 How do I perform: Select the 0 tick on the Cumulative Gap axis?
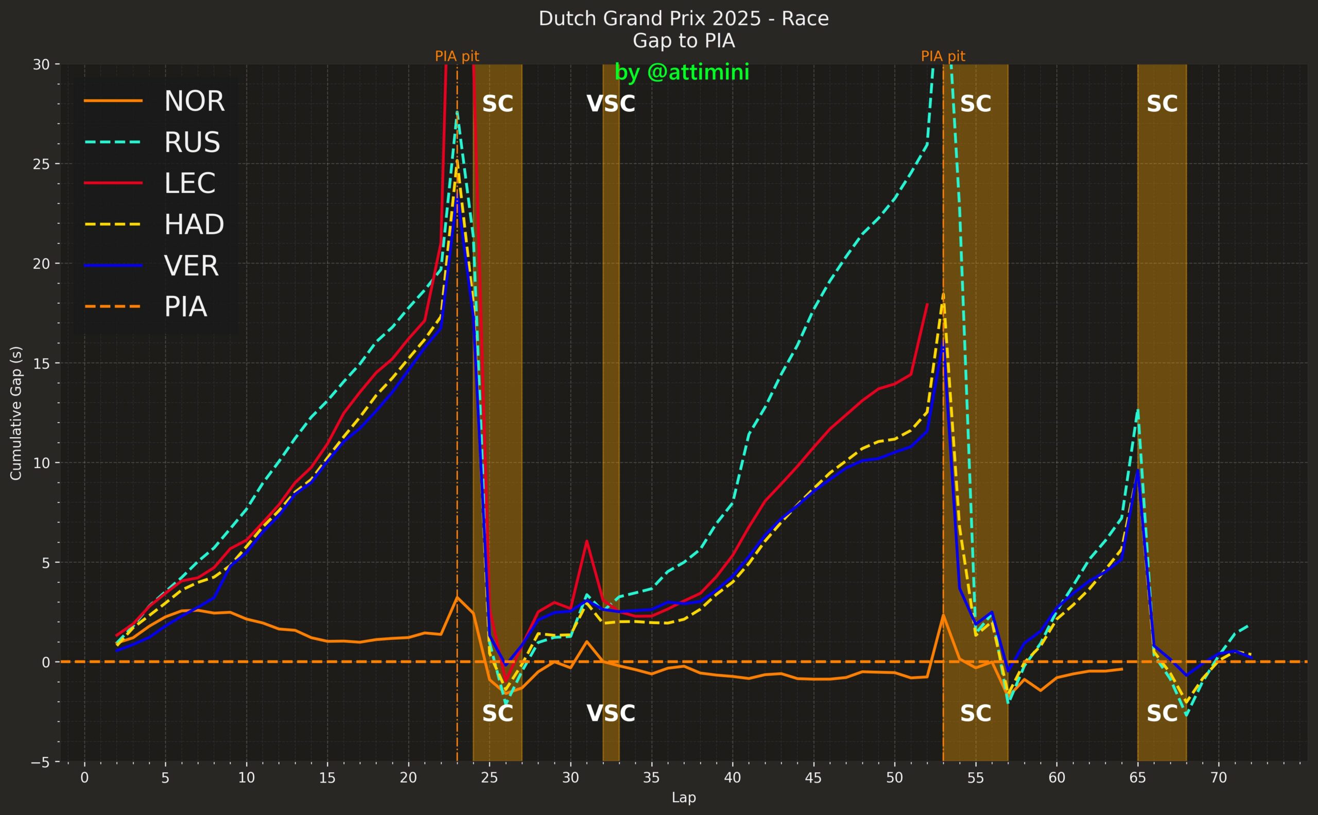pyautogui.click(x=46, y=662)
